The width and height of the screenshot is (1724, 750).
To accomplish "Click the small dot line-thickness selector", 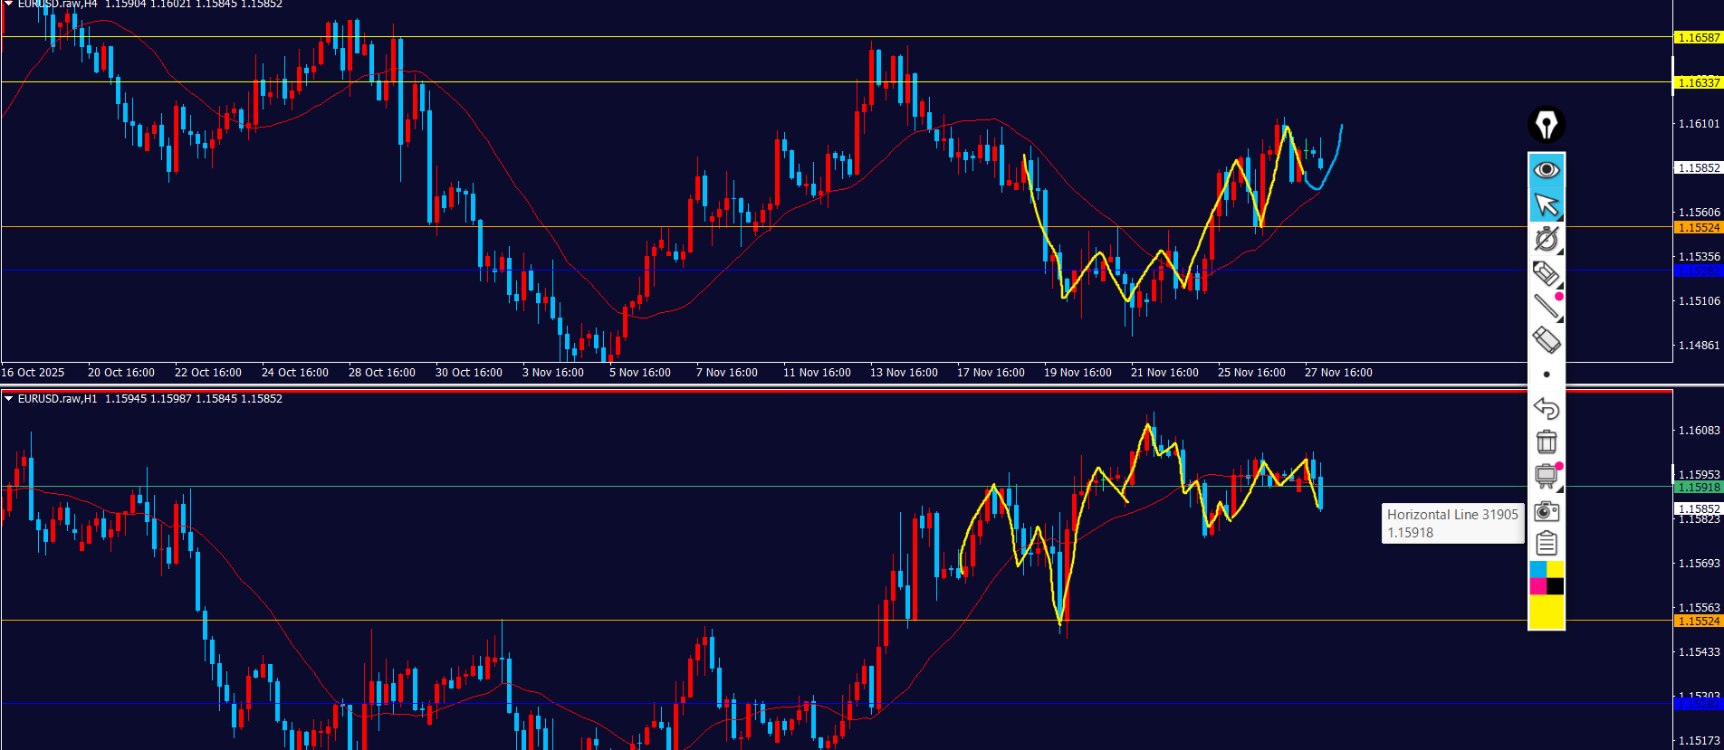I will (1547, 375).
